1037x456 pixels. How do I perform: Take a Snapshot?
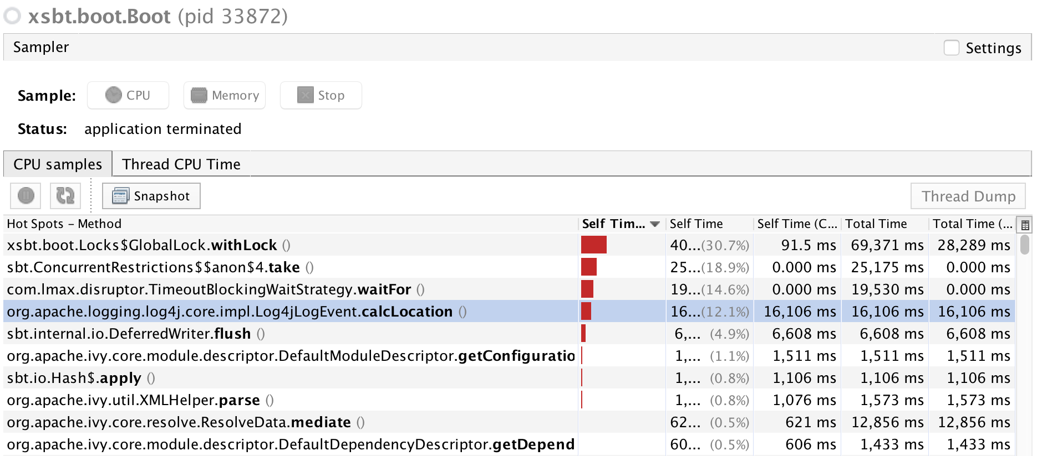click(151, 196)
